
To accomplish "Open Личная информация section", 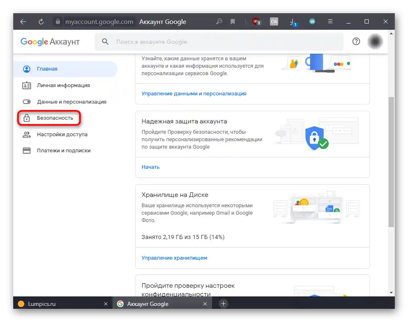I will [64, 85].
